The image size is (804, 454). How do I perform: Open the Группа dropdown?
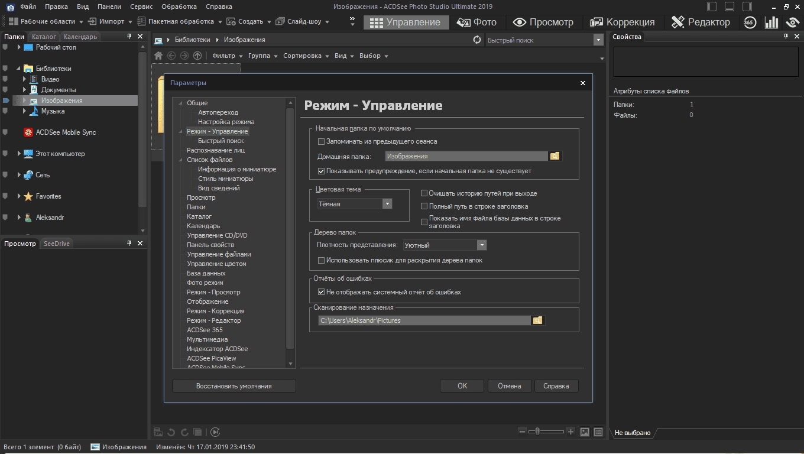tap(262, 56)
